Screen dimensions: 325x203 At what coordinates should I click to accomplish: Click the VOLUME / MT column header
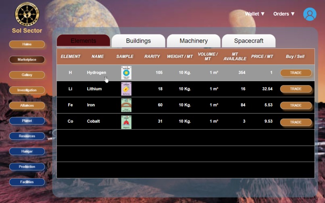click(208, 57)
